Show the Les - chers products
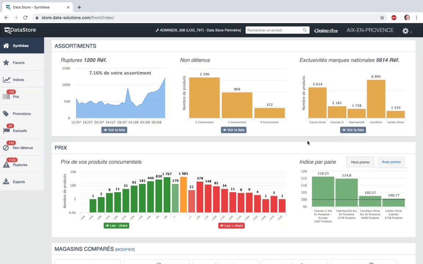Image resolution: width=423 pixels, height=264 pixels. click(116, 225)
